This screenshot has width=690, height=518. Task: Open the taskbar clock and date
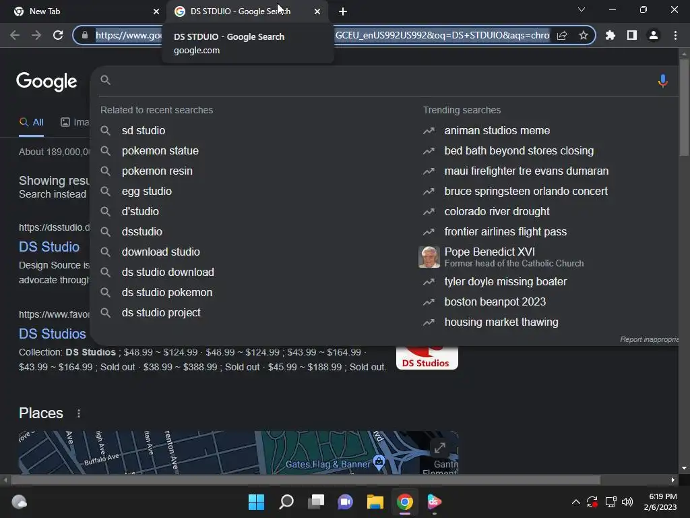point(661,502)
